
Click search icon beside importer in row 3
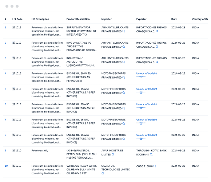124,62
